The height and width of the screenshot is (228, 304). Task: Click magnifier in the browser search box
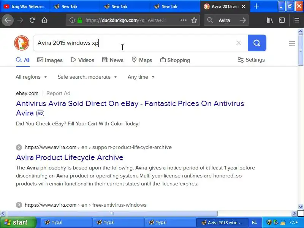pos(210,20)
